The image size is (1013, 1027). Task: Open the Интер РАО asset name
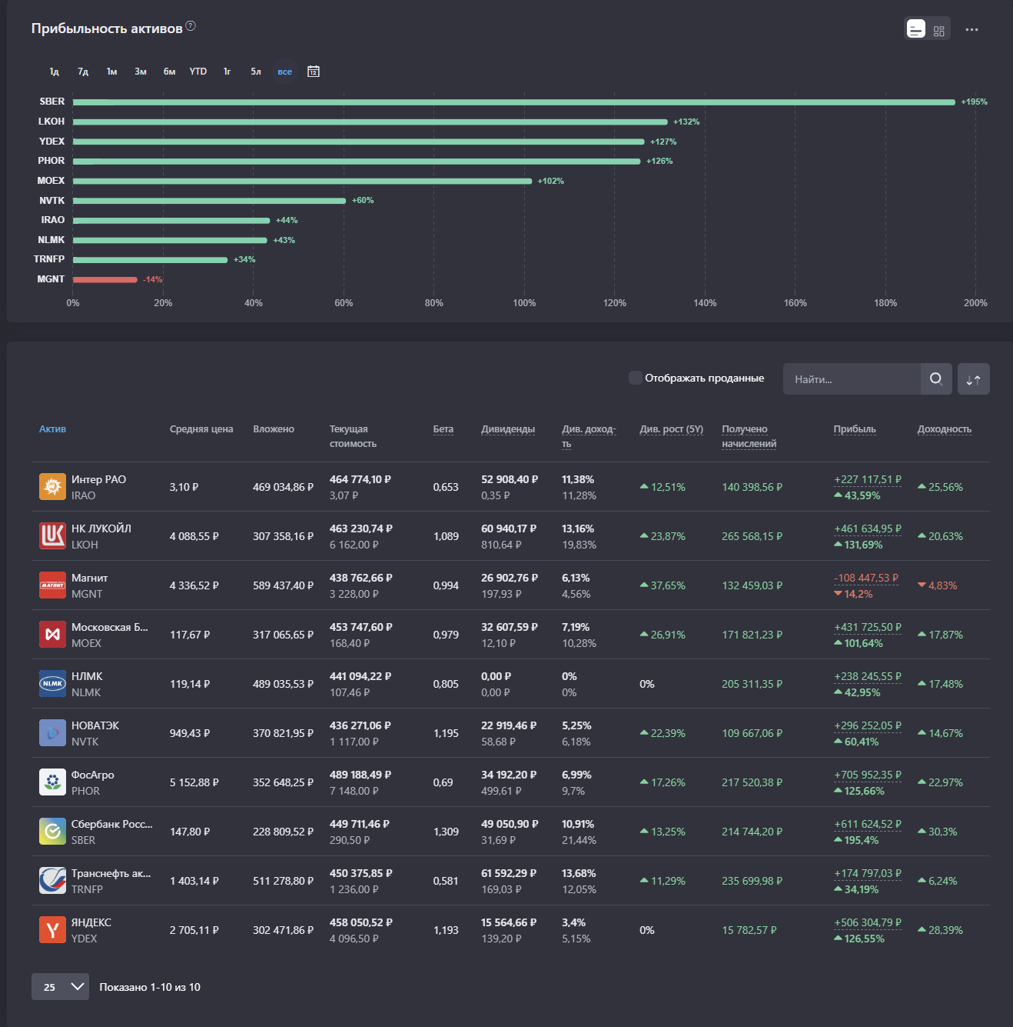pos(98,479)
